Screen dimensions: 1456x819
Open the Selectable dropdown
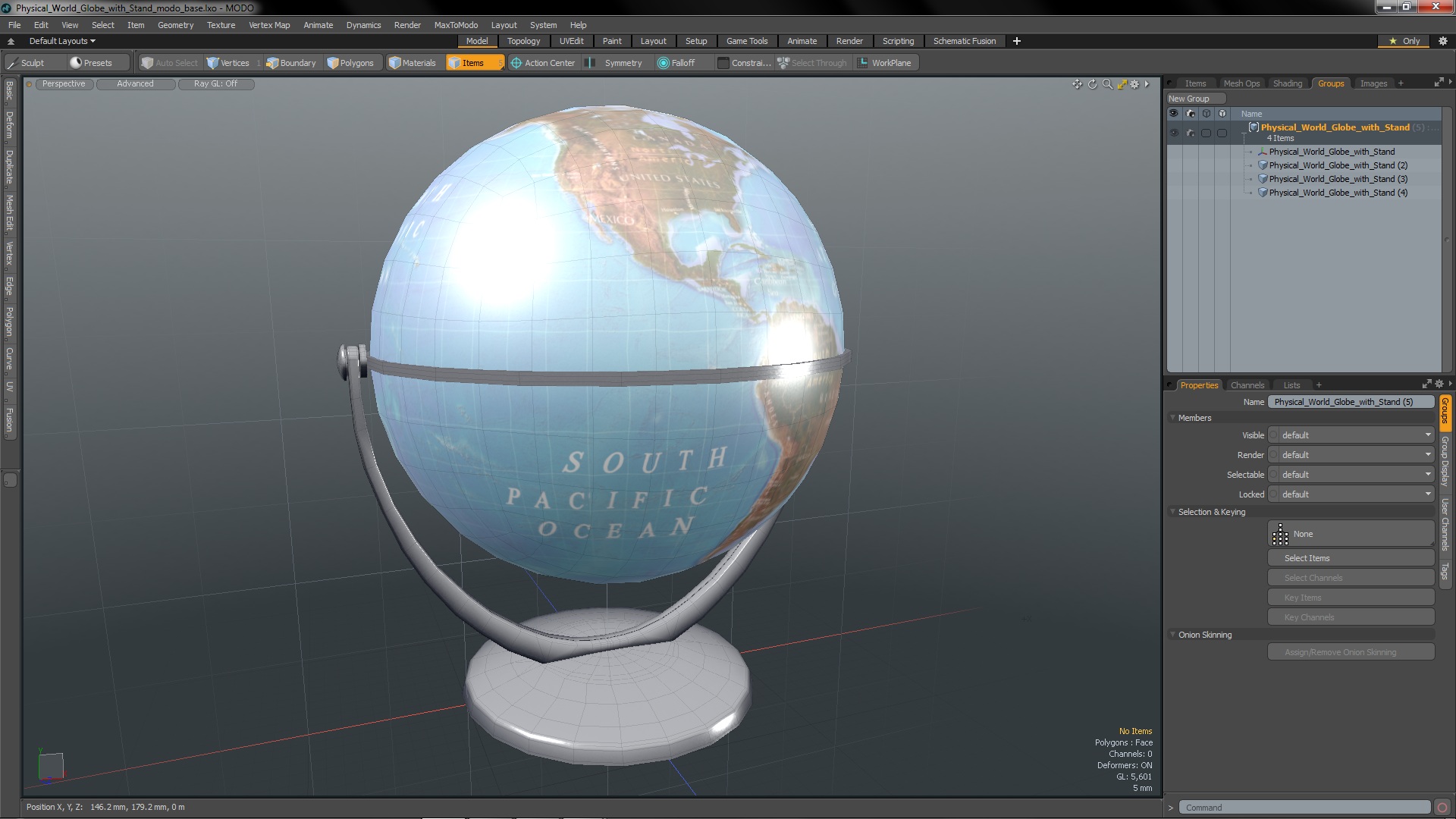pos(1351,475)
